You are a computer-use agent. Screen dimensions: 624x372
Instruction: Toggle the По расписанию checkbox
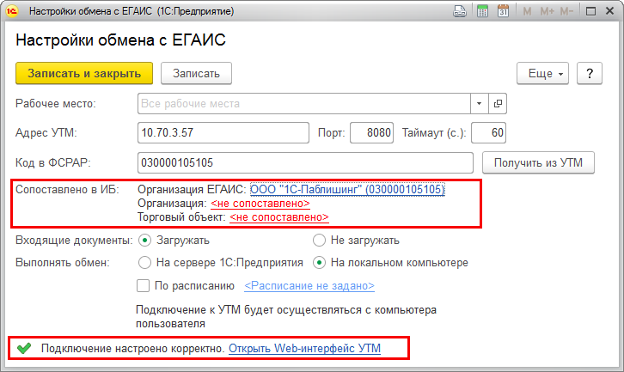pos(144,286)
